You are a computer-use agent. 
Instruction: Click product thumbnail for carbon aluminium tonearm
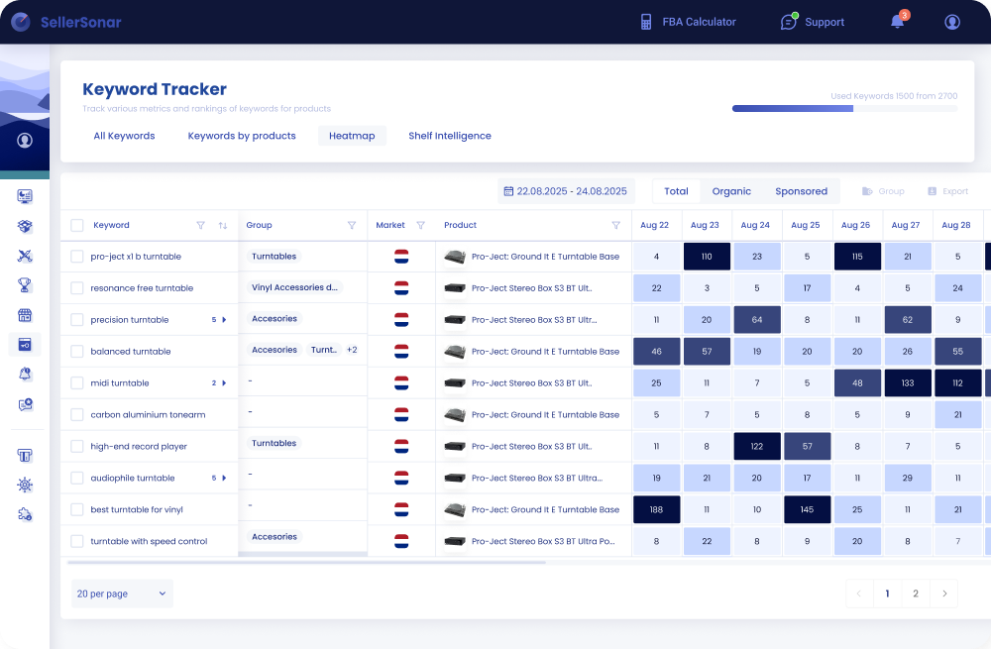pyautogui.click(x=455, y=414)
